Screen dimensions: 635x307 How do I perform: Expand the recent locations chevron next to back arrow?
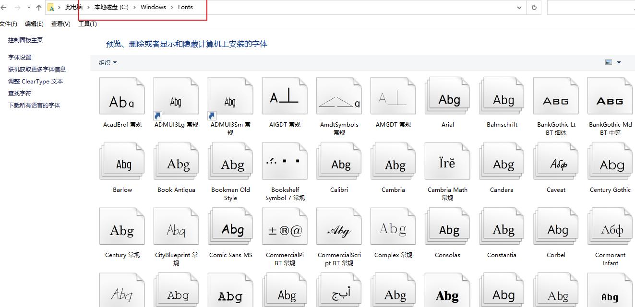28,7
